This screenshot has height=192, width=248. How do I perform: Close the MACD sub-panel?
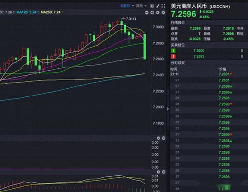pyautogui.click(x=163, y=172)
